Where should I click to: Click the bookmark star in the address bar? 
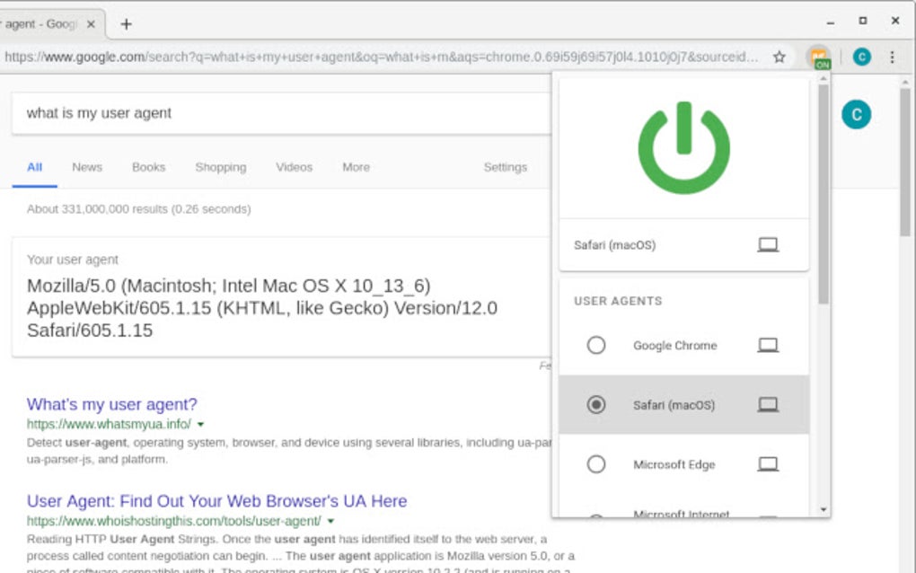tap(779, 57)
